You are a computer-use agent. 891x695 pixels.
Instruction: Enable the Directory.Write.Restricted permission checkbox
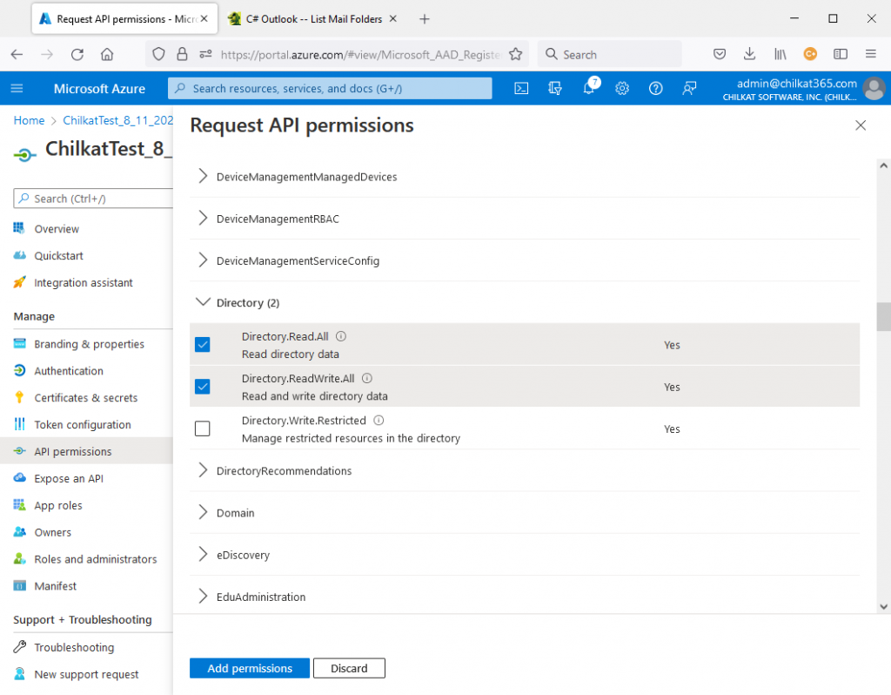click(202, 428)
